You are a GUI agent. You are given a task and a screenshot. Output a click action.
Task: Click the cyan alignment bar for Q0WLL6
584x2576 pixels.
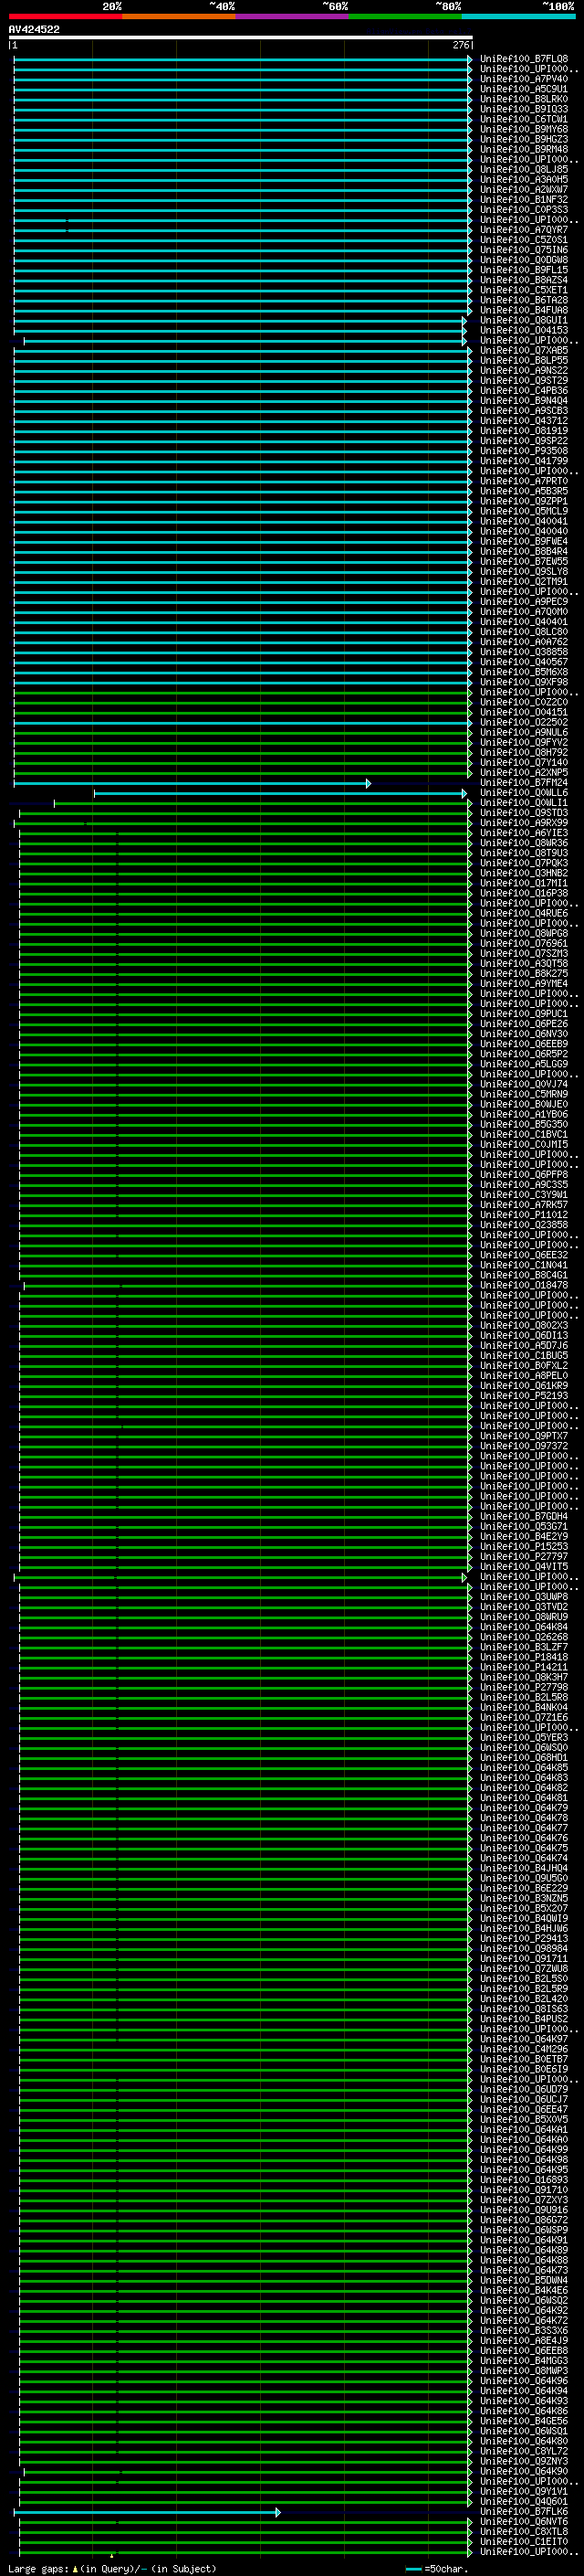[280, 793]
